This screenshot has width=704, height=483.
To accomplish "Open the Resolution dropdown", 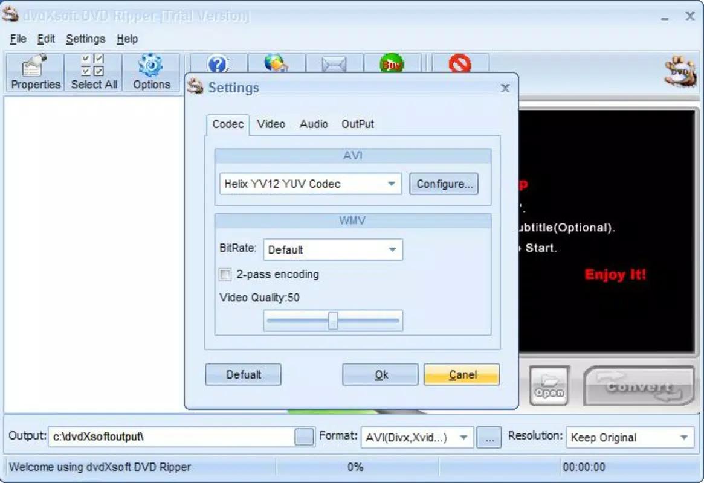I will pos(684,437).
